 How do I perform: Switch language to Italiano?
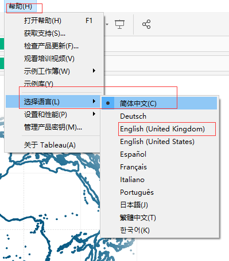coord(160,180)
